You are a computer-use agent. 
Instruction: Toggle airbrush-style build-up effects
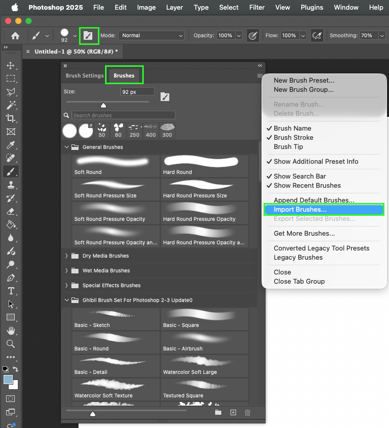(317, 36)
